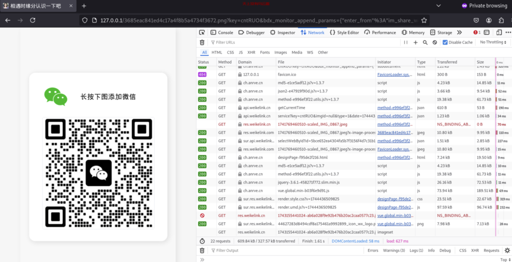512x262 pixels.
Task: Start performance analysis stopwatch
Action: click(x=202, y=241)
